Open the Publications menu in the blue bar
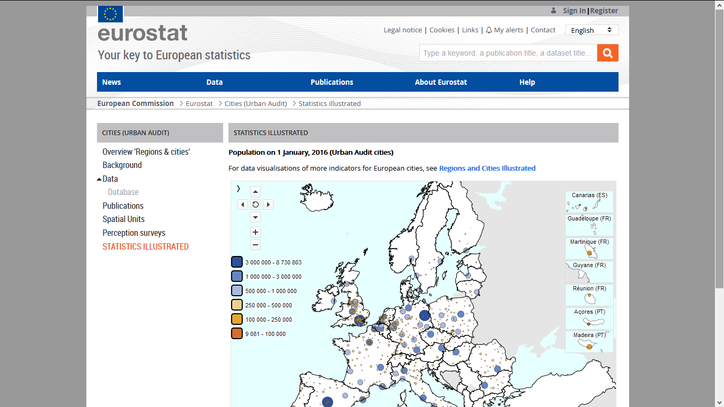 point(332,82)
